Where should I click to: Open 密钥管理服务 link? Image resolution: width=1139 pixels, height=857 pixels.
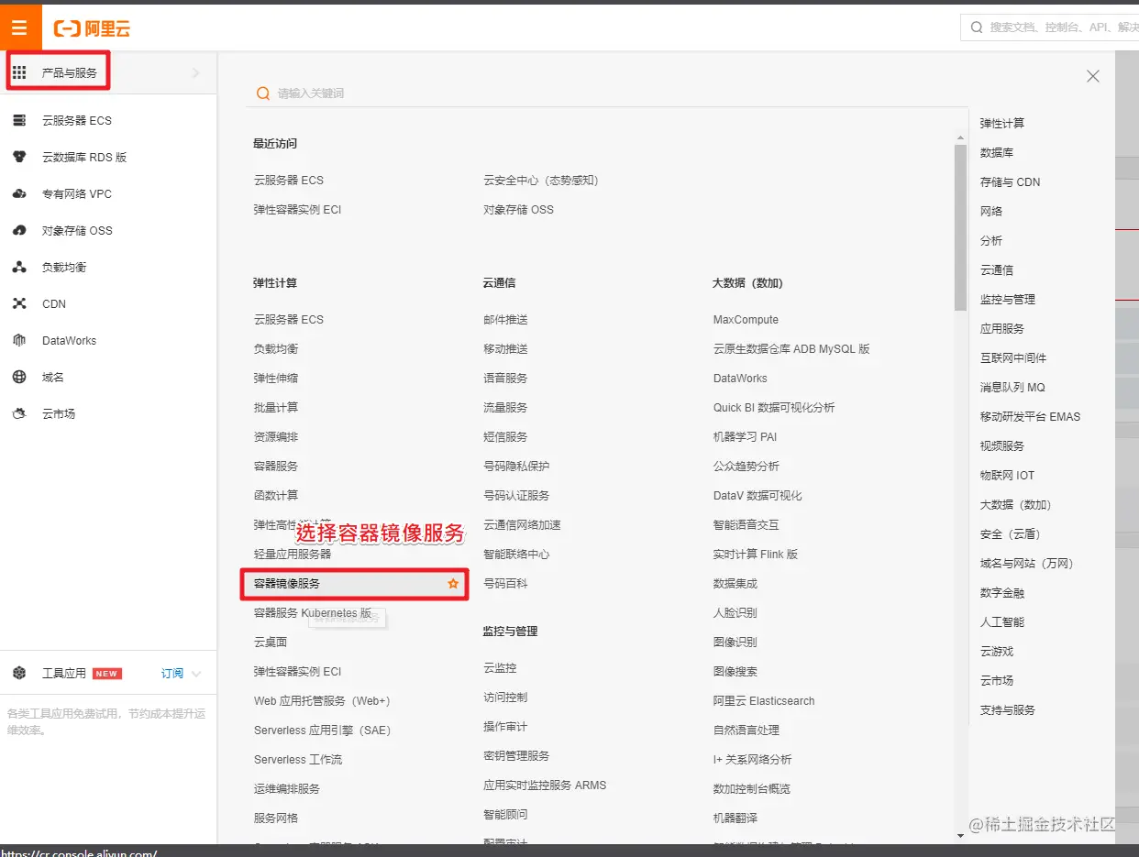[516, 755]
